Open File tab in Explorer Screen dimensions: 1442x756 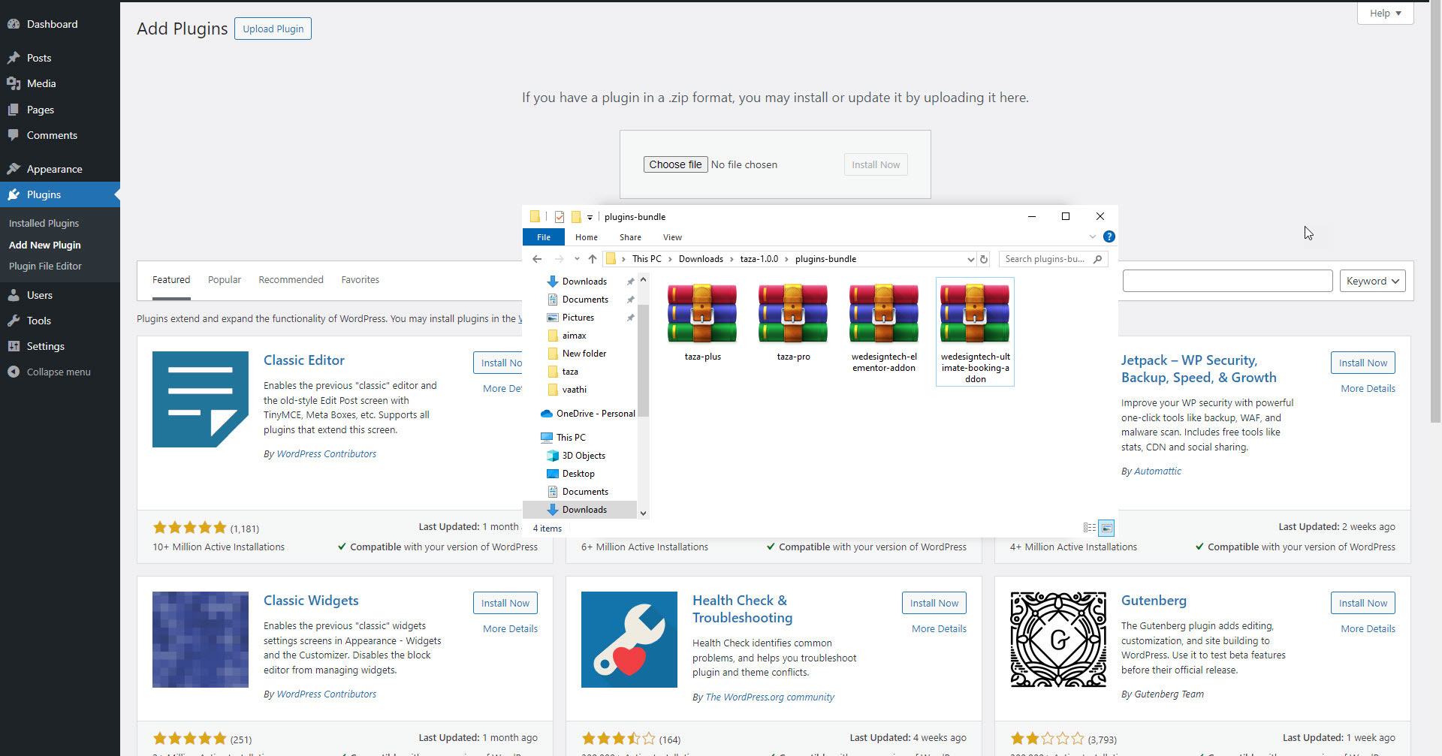(544, 237)
